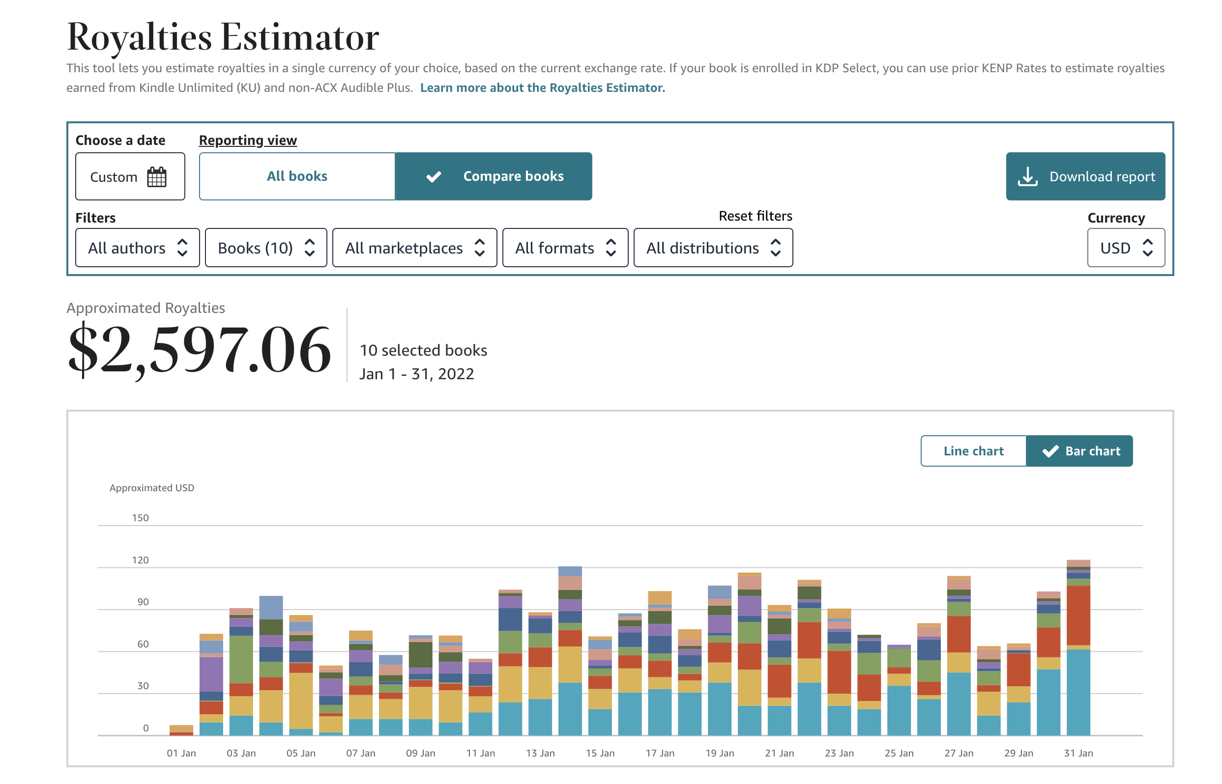Click the 'Jan 1 - 31, 2022' date range
This screenshot has width=1222, height=784.
tap(417, 374)
